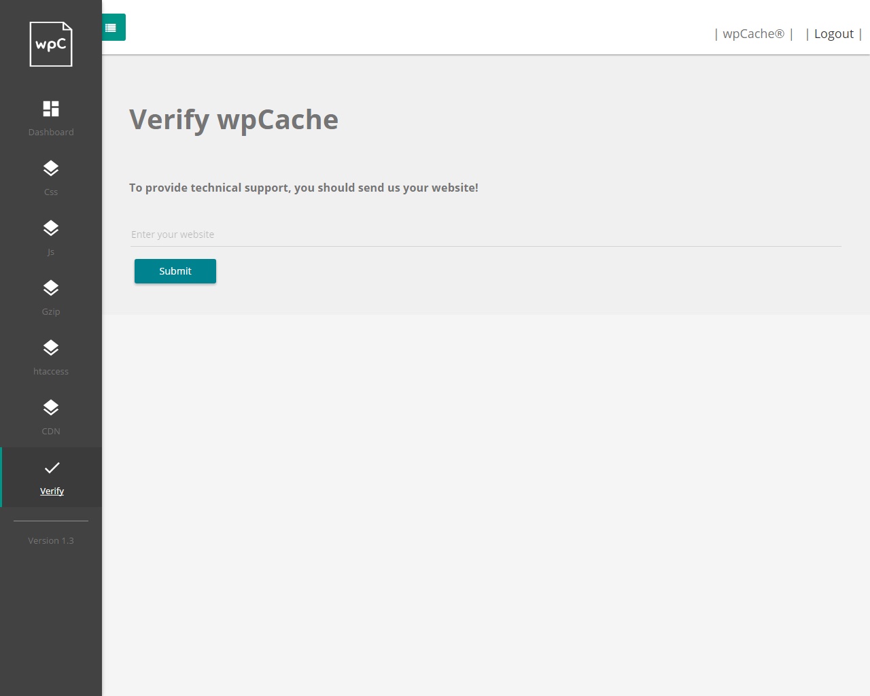Open the htaccess menu label

tap(51, 371)
